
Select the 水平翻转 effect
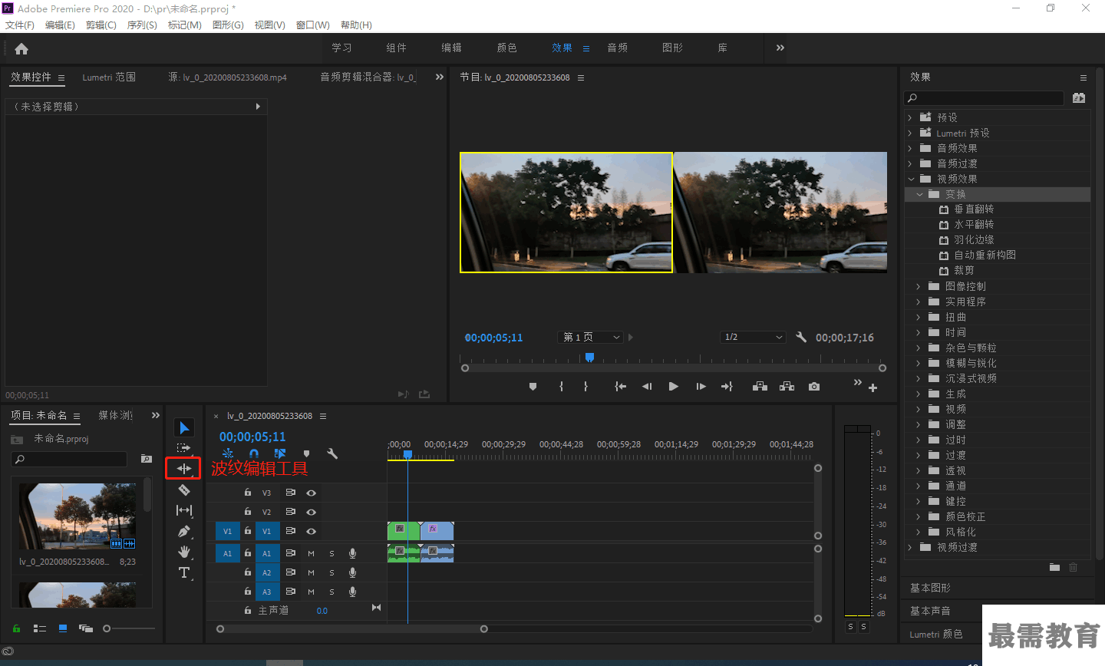click(x=974, y=225)
